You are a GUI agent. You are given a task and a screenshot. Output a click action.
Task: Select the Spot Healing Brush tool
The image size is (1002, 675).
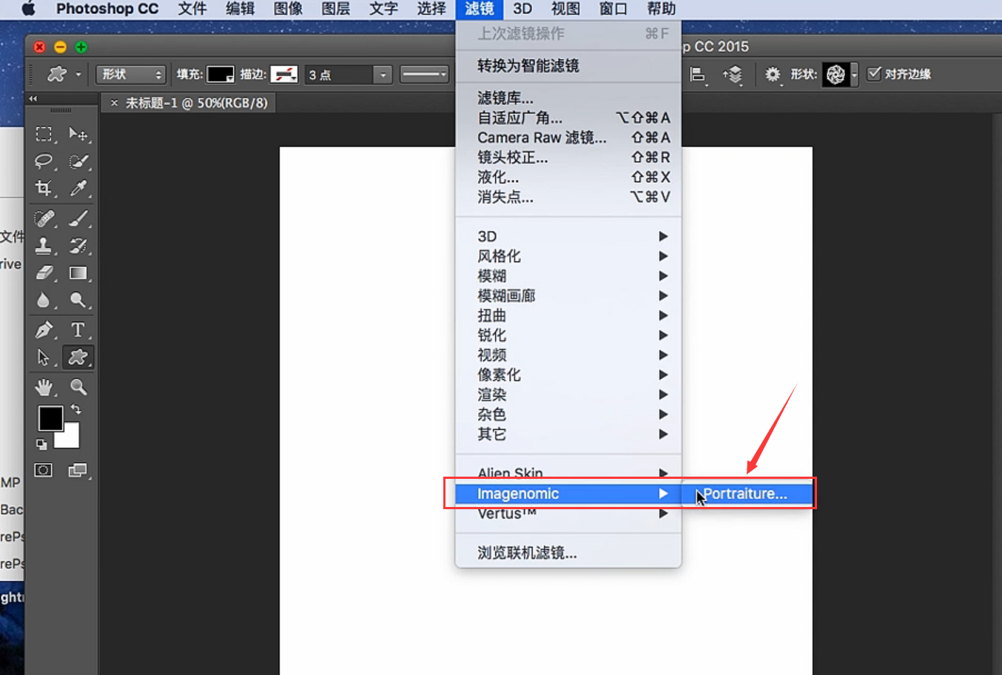44,218
